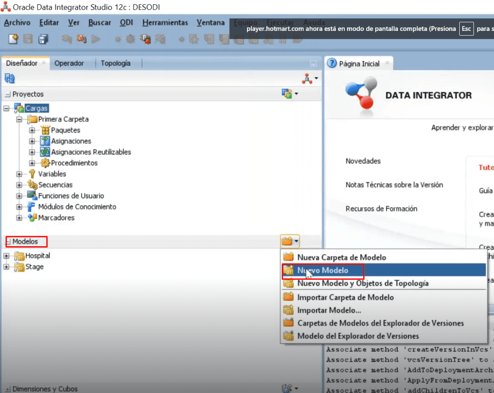Choose Modelo del Explorador de Versiones
The width and height of the screenshot is (494, 393).
(x=384, y=336)
